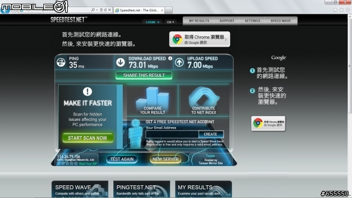Click SHARE THIS RESULT button
352x198 pixels.
point(144,75)
